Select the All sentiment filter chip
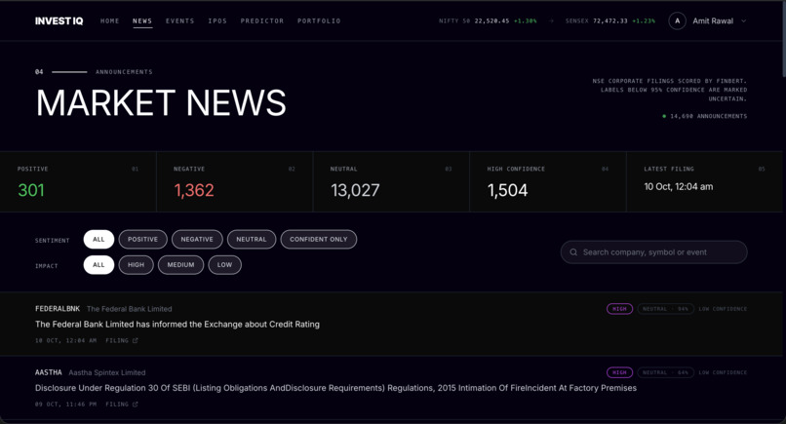This screenshot has height=424, width=786. click(98, 239)
